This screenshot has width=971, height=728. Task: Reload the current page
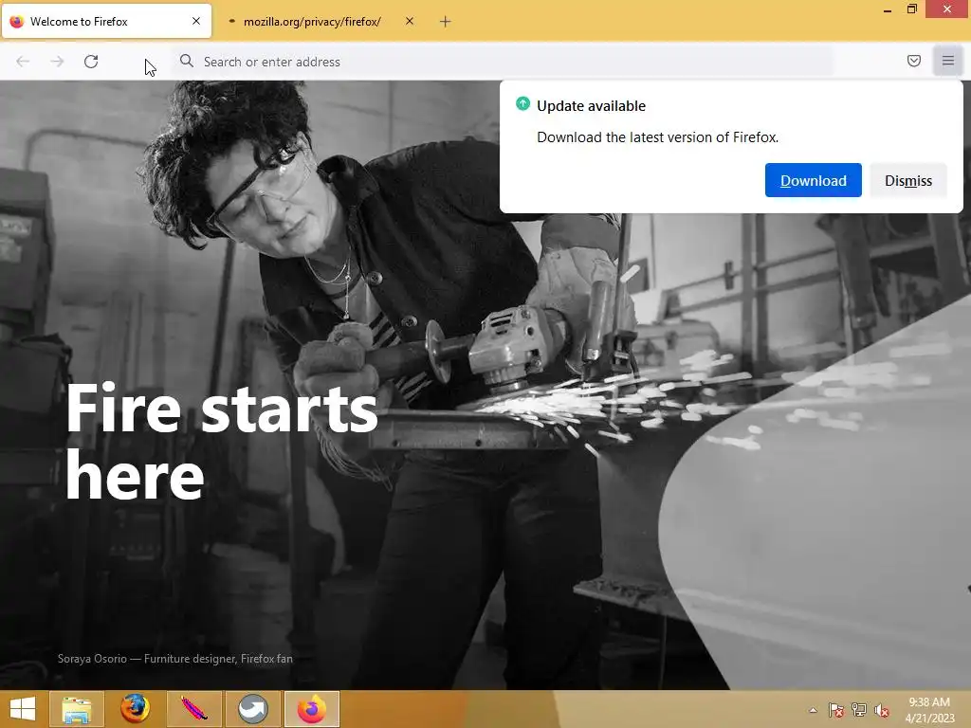coord(91,62)
